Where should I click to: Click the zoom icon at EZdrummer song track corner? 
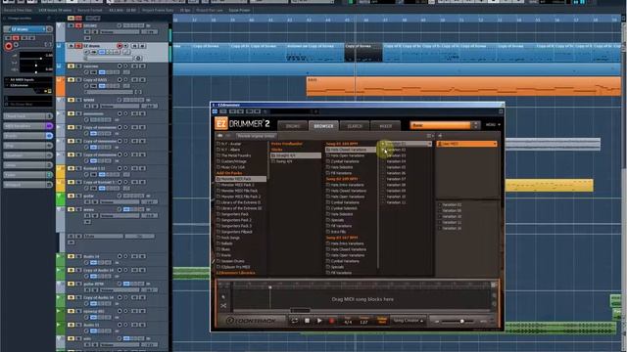click(x=494, y=285)
